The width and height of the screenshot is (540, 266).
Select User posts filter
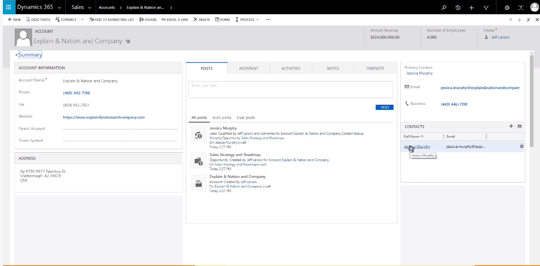[x=246, y=118]
